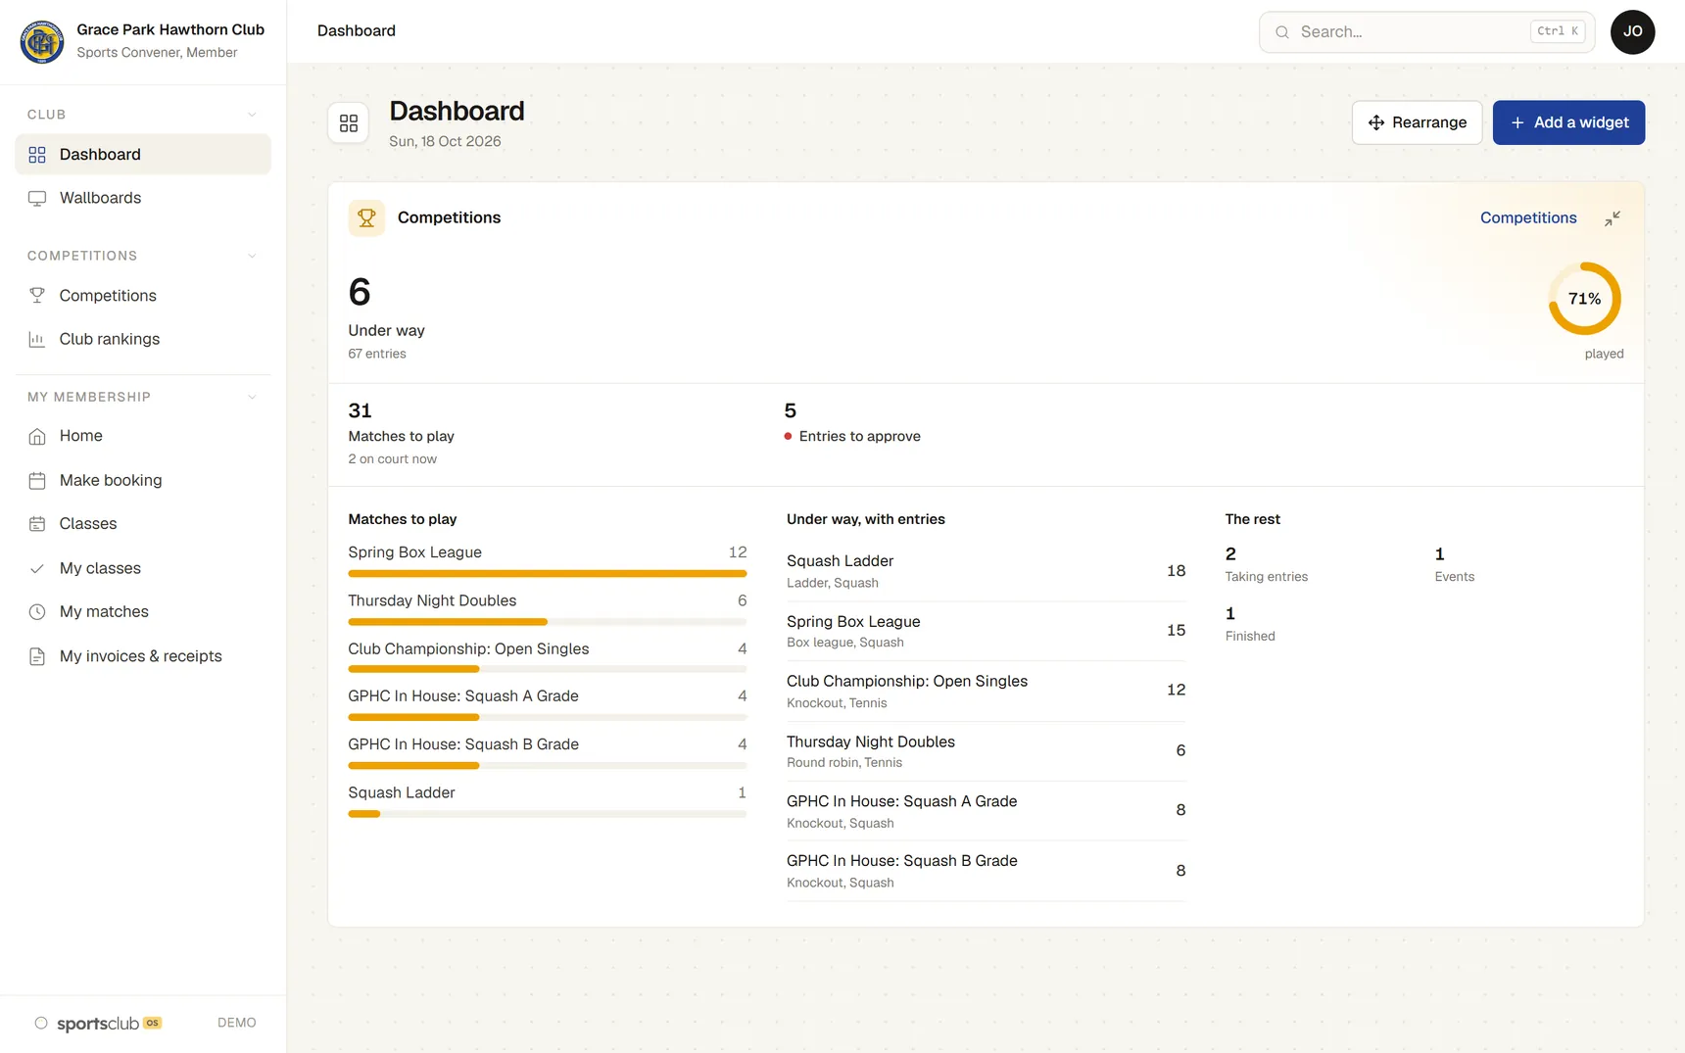Click the Events count
The height and width of the screenshot is (1053, 1685).
[x=1439, y=554]
